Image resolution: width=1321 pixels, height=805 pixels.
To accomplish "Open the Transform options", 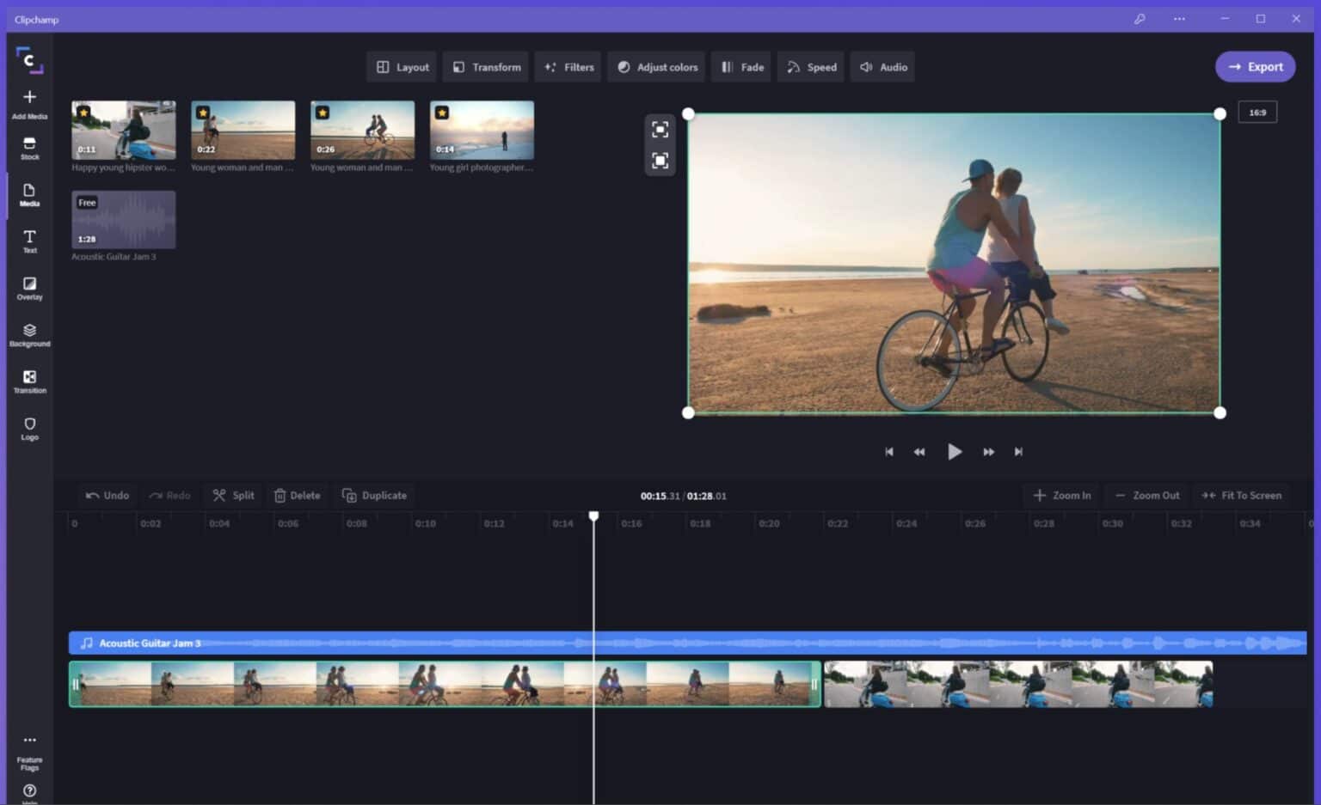I will (487, 67).
